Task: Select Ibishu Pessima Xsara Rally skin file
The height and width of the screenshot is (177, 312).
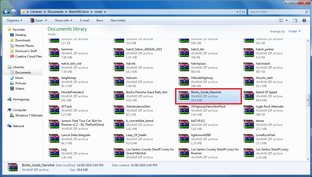Action: click(x=147, y=92)
